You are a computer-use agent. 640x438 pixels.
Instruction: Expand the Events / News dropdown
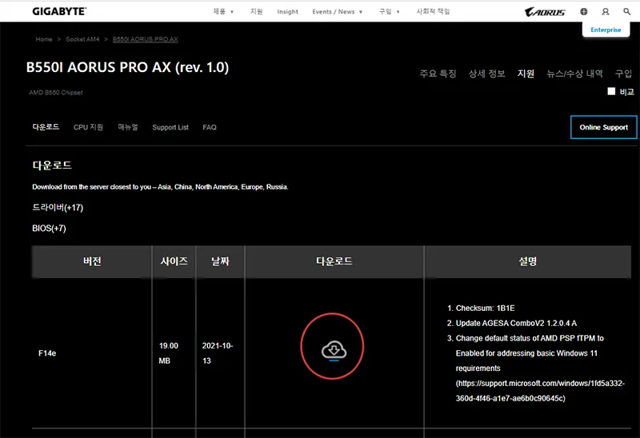[x=337, y=11]
